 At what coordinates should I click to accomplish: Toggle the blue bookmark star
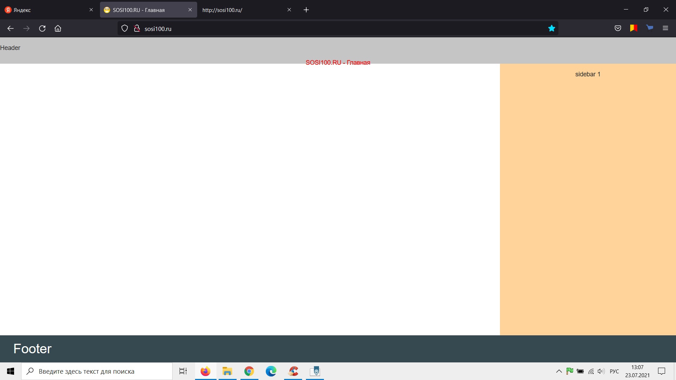click(x=551, y=28)
